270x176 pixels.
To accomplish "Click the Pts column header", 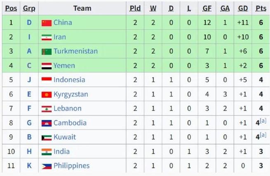I will pyautogui.click(x=261, y=8).
